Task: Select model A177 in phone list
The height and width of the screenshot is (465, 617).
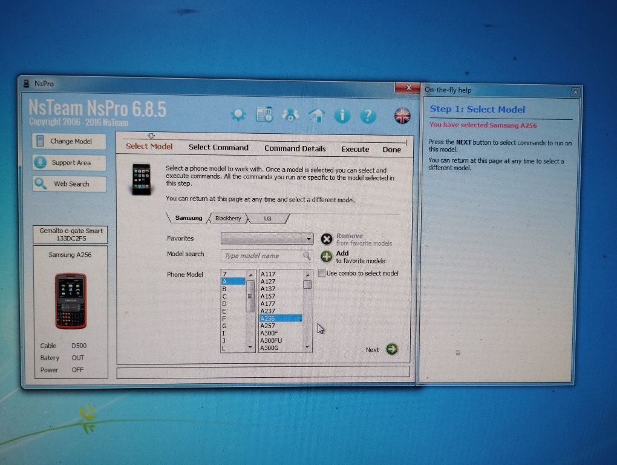Action: pyautogui.click(x=281, y=303)
